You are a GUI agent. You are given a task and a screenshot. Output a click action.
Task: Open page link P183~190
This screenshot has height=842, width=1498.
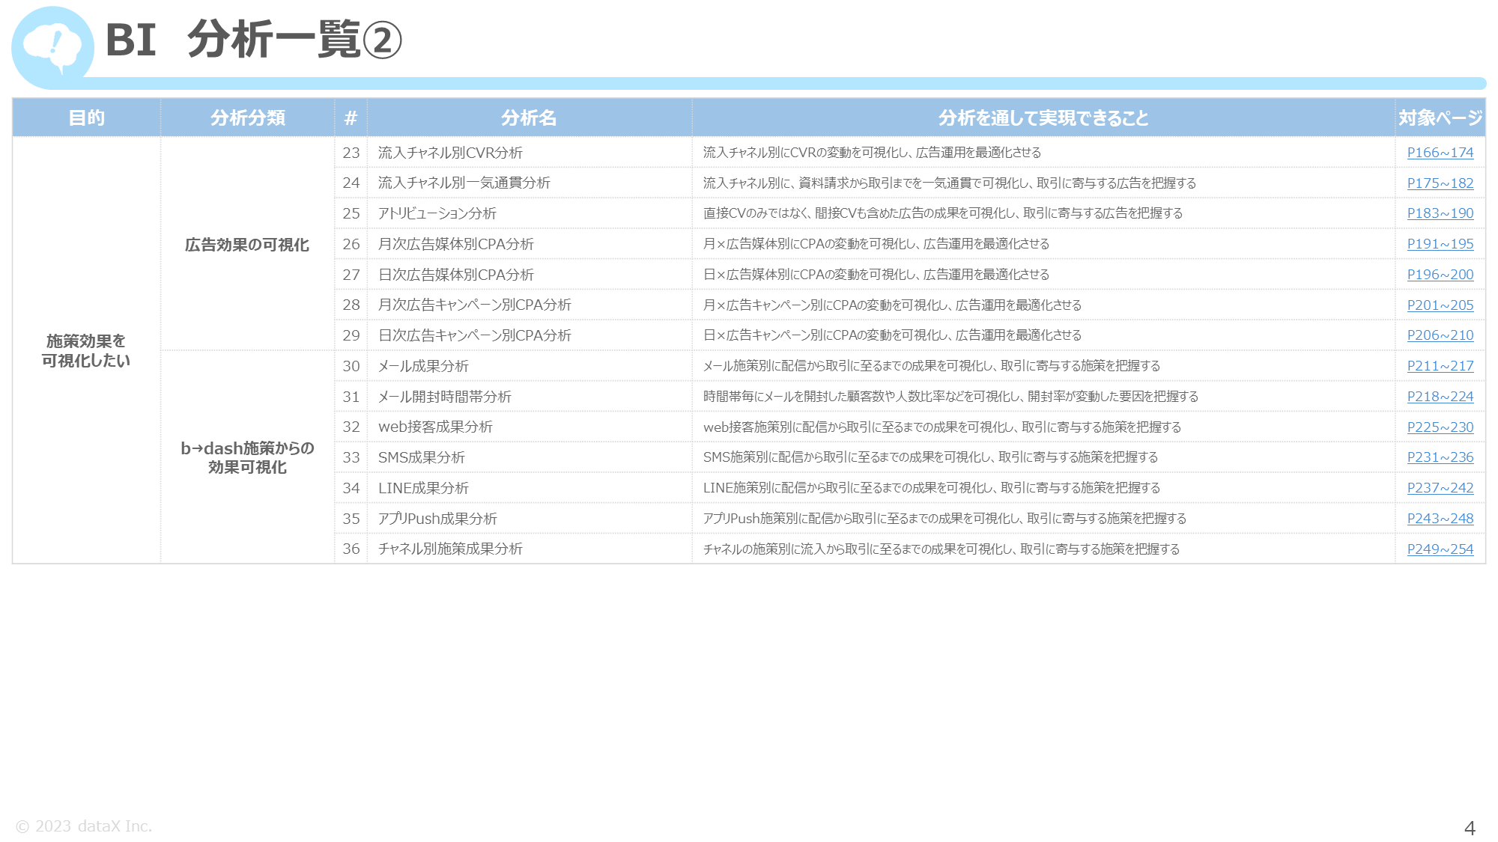tap(1440, 213)
